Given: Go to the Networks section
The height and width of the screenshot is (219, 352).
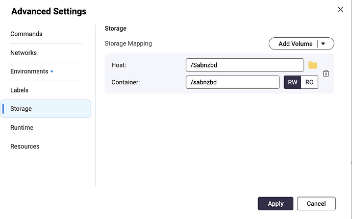Looking at the screenshot, I should (23, 53).
